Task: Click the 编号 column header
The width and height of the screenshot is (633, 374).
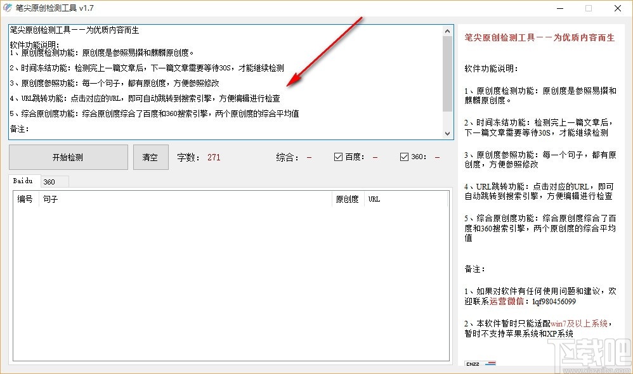Action: pos(25,199)
